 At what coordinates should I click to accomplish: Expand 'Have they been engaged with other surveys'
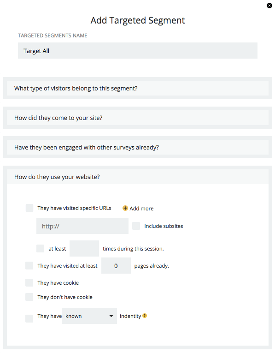coord(138,147)
